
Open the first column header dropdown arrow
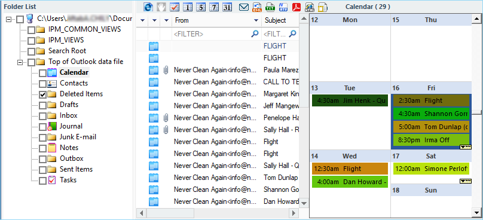click(142, 21)
